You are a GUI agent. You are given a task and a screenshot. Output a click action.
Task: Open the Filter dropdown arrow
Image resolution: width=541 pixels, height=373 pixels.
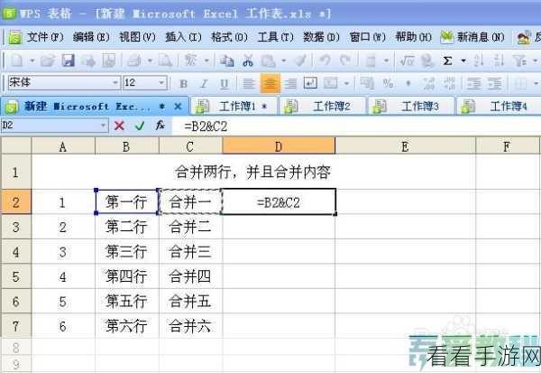535,61
